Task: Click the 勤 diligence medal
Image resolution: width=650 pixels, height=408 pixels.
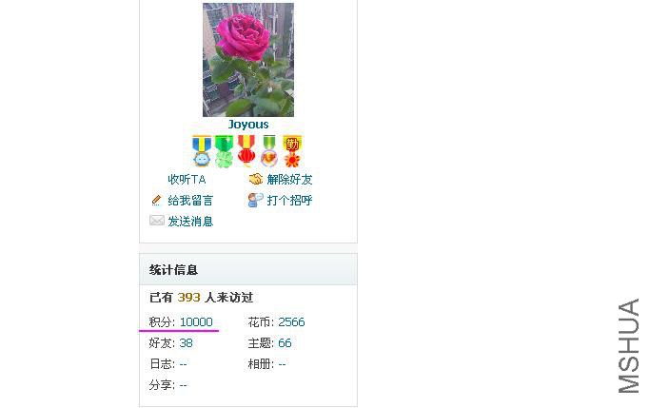Action: (292, 151)
